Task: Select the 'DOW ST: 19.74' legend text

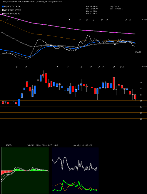Action: (12, 6)
